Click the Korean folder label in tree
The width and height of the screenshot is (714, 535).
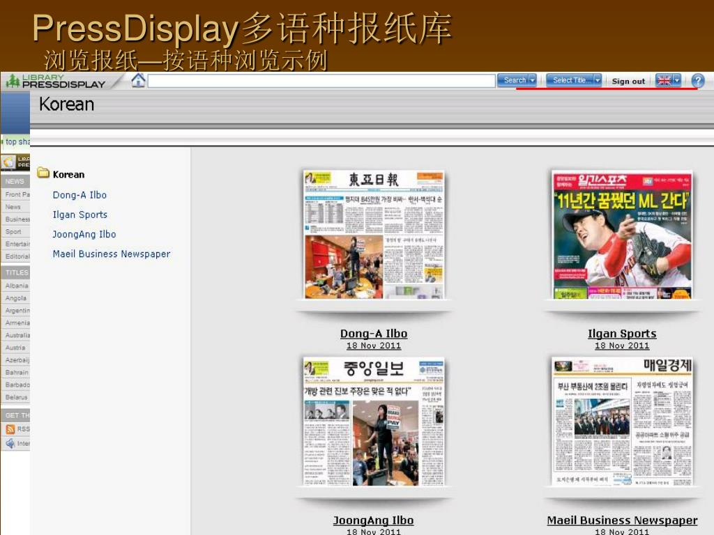pos(68,174)
